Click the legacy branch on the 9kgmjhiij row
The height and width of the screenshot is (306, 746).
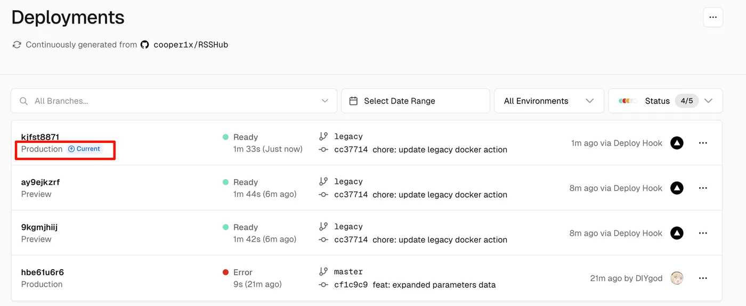(348, 227)
